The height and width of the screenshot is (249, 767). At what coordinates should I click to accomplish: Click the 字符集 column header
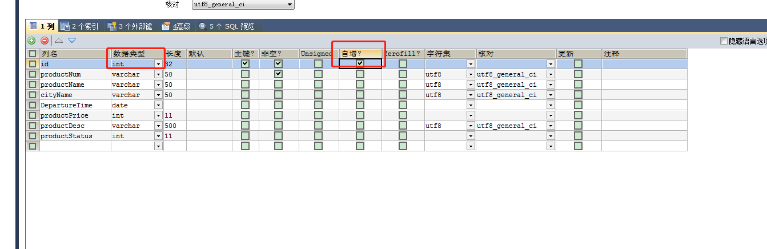point(450,54)
